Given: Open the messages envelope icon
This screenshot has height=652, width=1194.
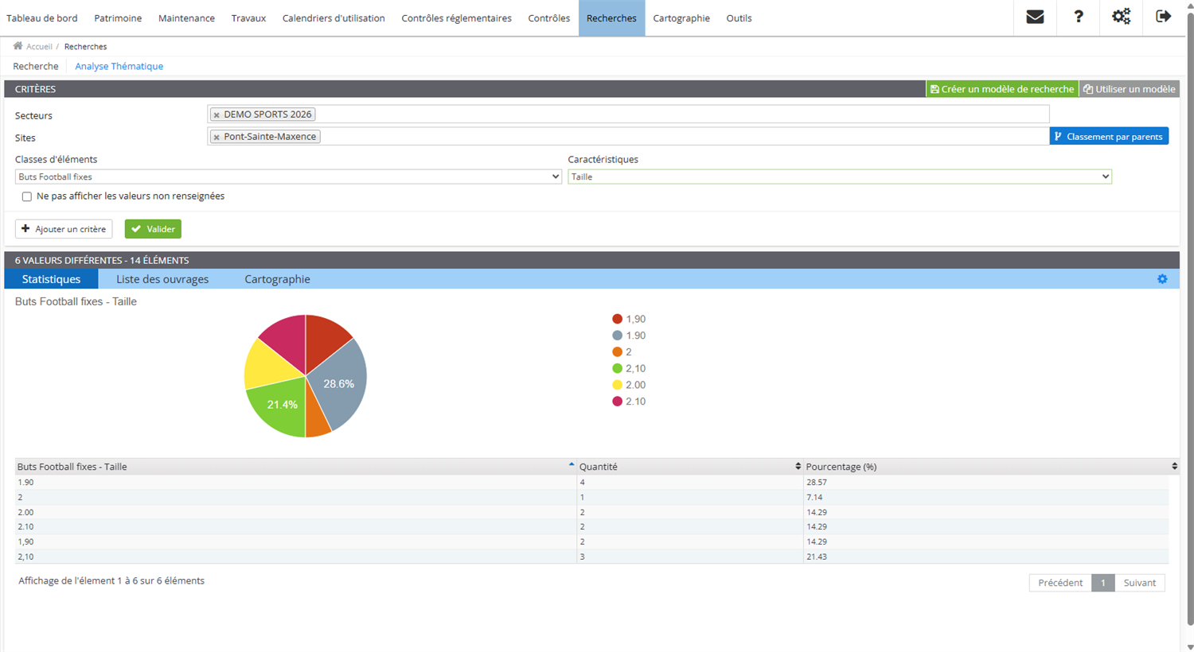Looking at the screenshot, I should (1035, 17).
